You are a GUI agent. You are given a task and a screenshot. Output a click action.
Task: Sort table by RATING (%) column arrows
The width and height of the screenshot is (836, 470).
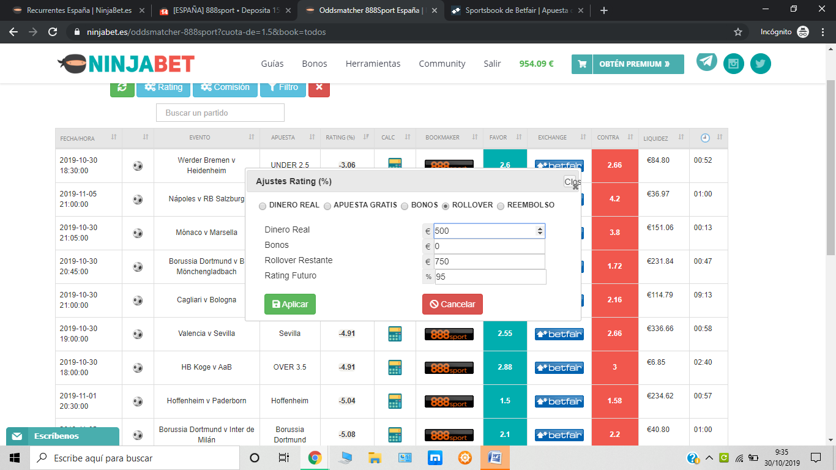366,138
